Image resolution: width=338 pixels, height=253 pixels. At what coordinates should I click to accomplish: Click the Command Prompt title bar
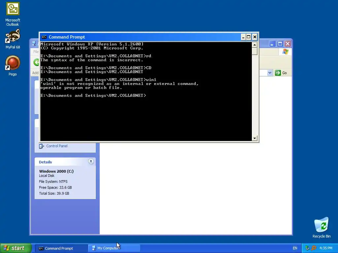[x=140, y=37]
